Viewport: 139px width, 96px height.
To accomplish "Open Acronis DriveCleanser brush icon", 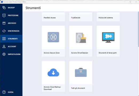I will tap(81, 38).
